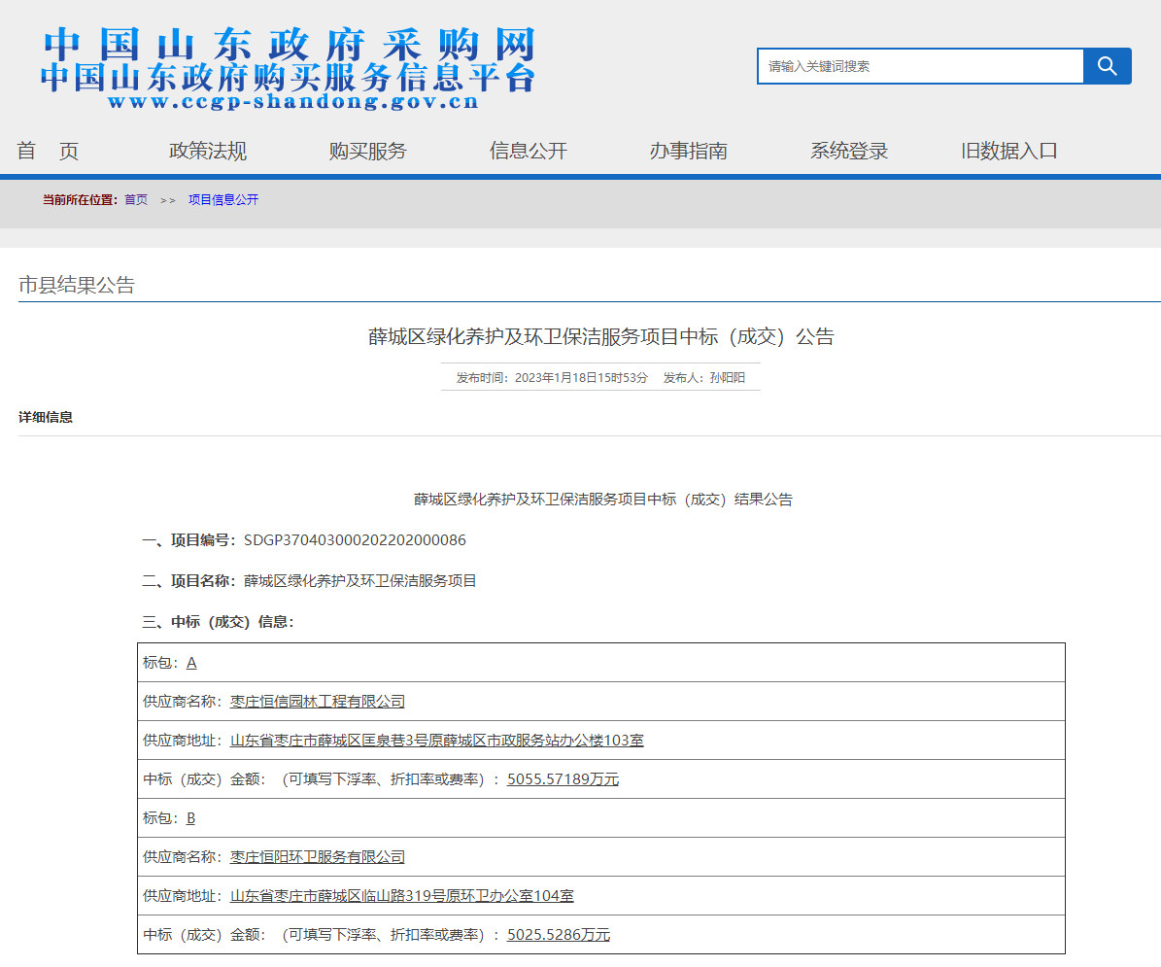Open the 系统登录 menu item

(x=849, y=151)
